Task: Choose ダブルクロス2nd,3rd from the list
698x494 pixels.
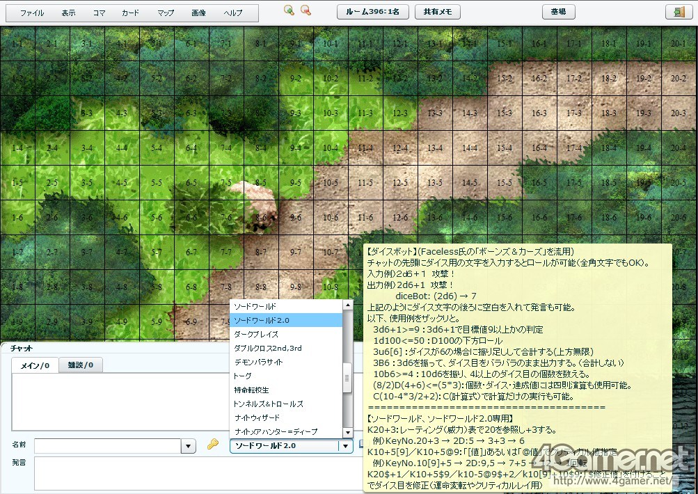Action: 286,348
